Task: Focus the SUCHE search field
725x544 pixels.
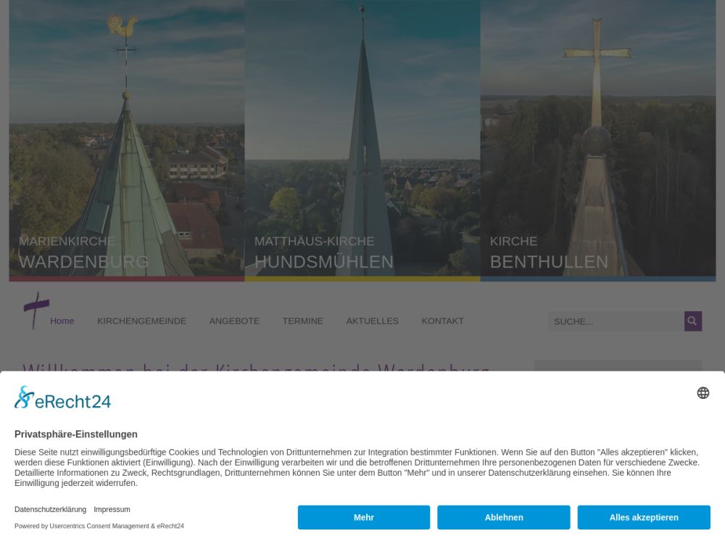Action: click(x=616, y=321)
